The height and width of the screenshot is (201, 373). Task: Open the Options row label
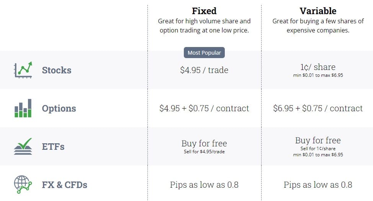[59, 109]
